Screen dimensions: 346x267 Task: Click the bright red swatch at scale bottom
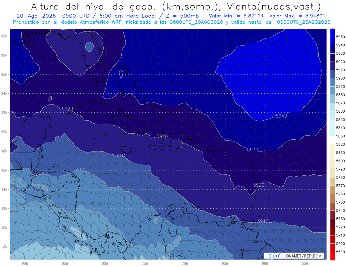[x=332, y=256]
